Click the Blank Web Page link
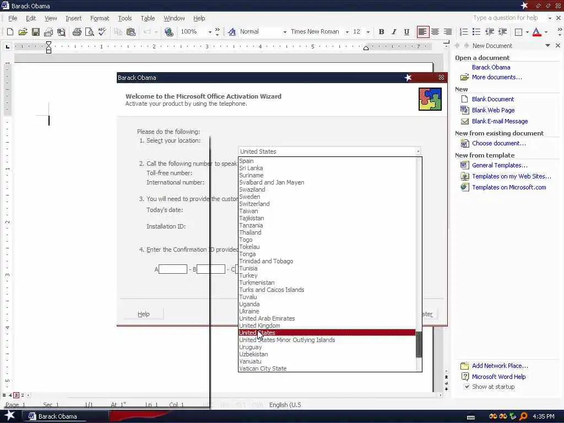 click(493, 110)
